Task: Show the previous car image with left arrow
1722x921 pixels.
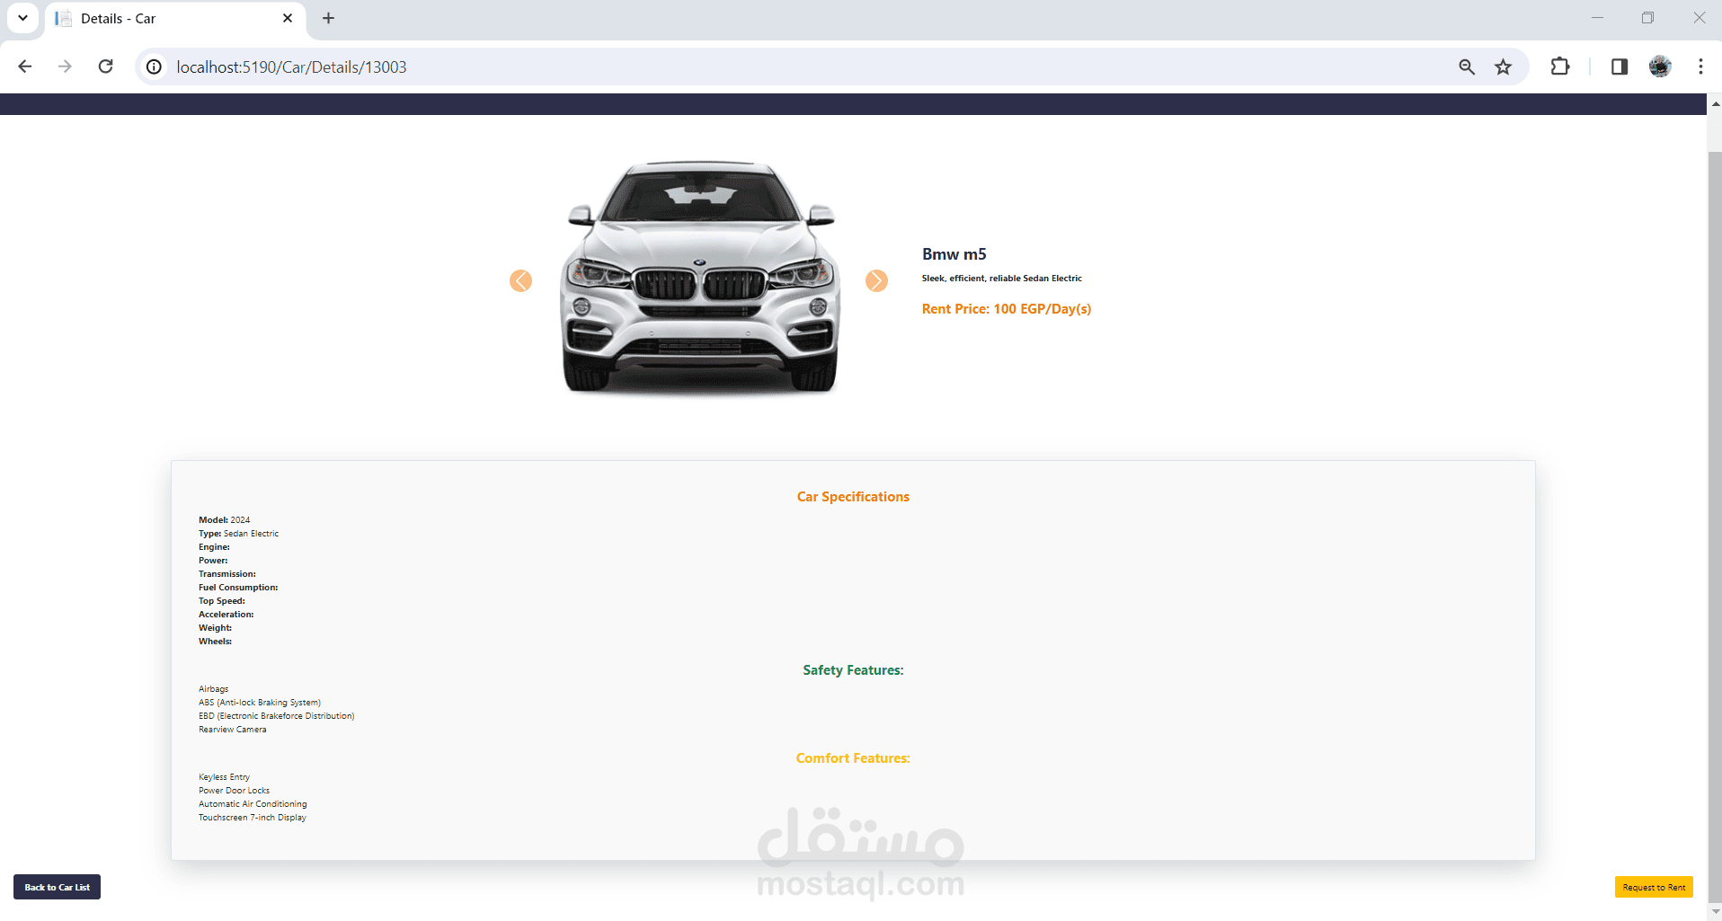Action: point(520,281)
